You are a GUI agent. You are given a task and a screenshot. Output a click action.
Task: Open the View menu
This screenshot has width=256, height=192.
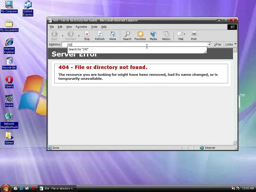69,27
